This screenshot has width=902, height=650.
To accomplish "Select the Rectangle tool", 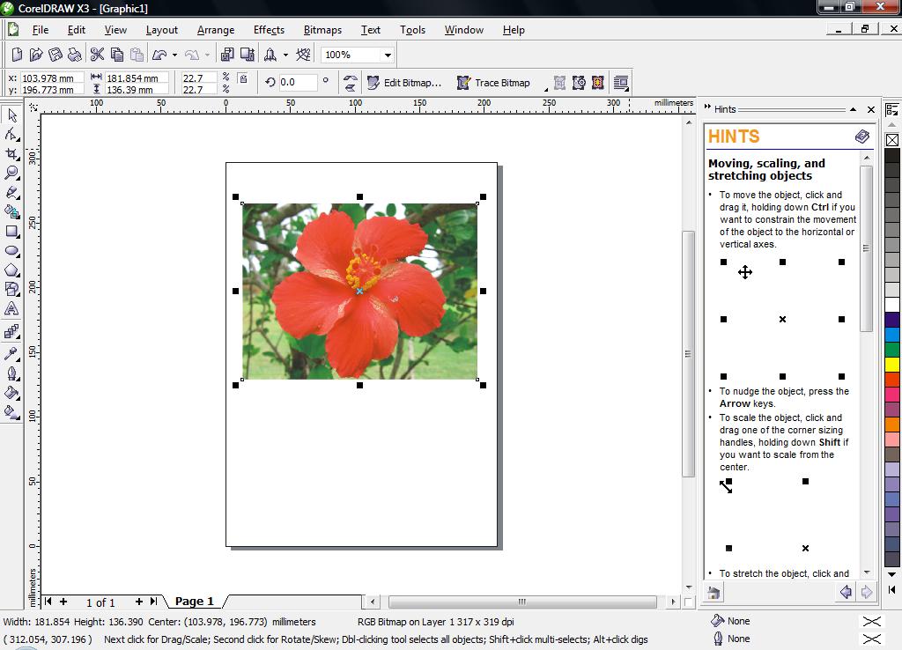I will pyautogui.click(x=12, y=232).
